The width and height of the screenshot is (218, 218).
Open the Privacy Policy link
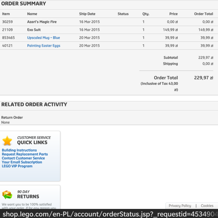pyautogui.click(x=180, y=206)
